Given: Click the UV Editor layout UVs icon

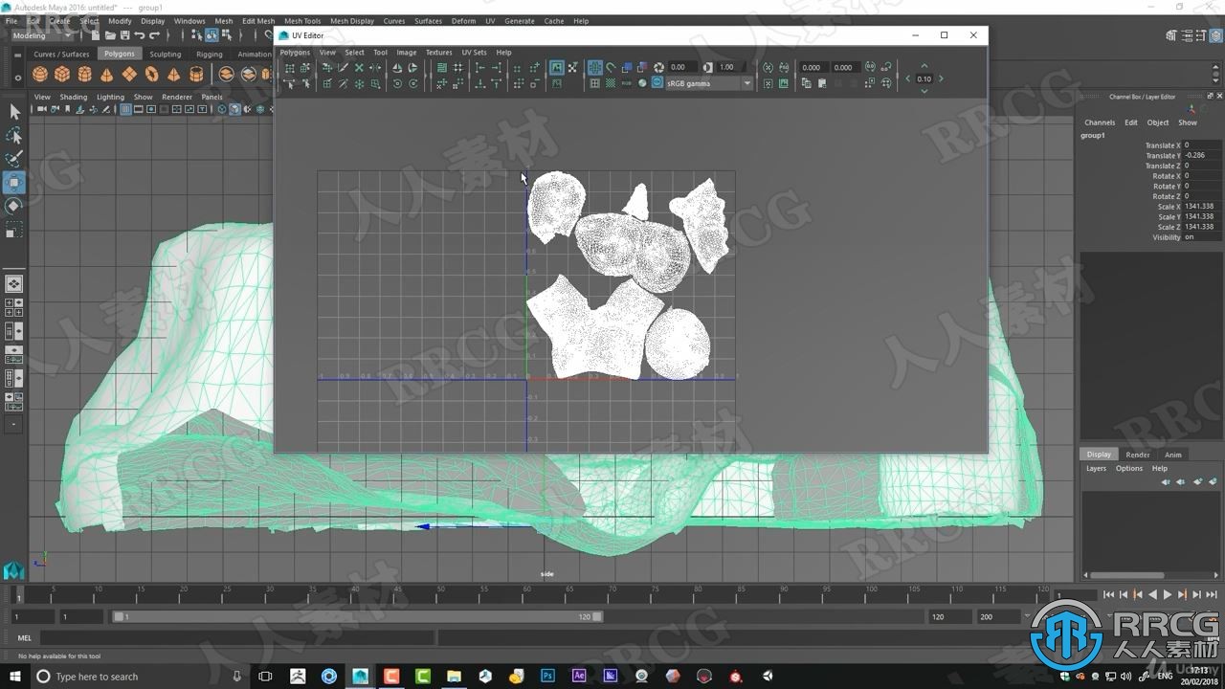Looking at the screenshot, I should (442, 68).
